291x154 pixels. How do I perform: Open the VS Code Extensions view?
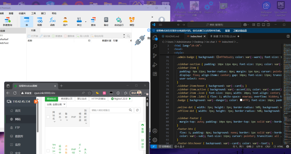click(155, 74)
